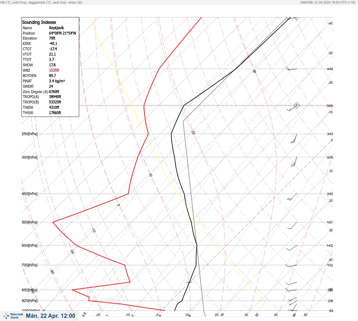
Task: Click the wind barb at the 600 hPa level
Action: tap(292, 248)
